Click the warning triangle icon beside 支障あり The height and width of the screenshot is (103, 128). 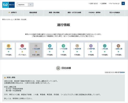9,12
